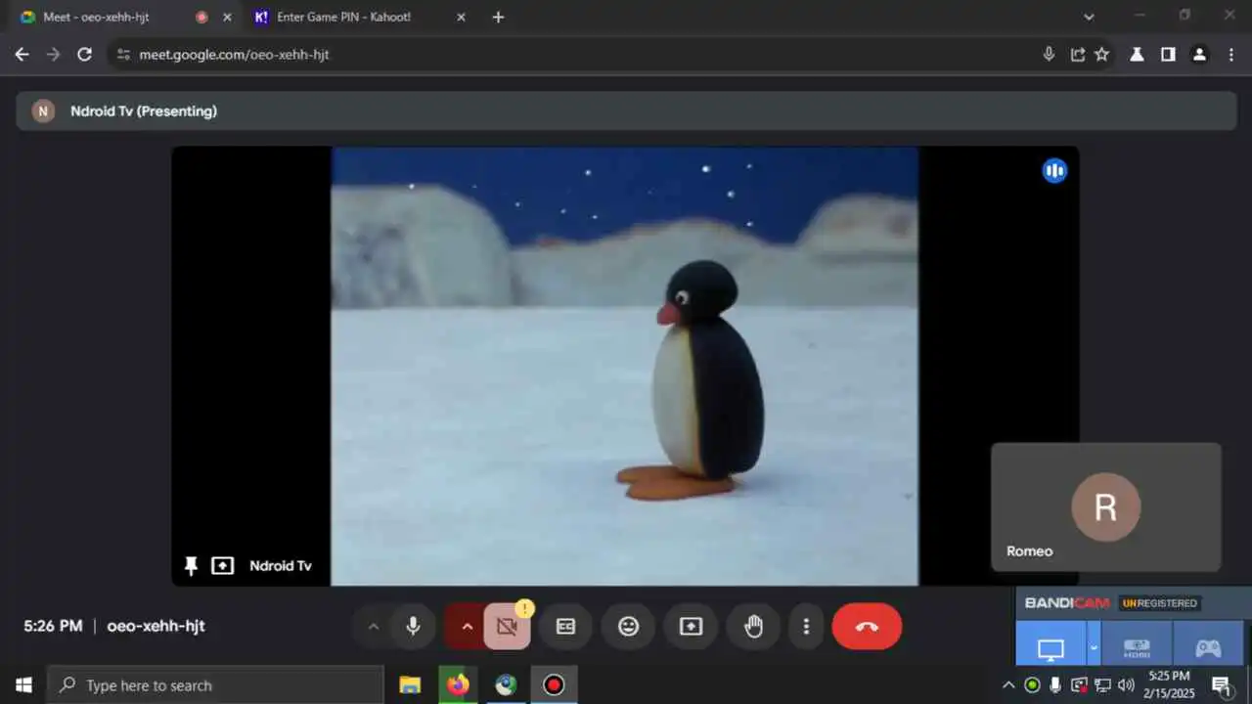The image size is (1252, 704).
Task: Toggle closed captions button
Action: pyautogui.click(x=565, y=627)
